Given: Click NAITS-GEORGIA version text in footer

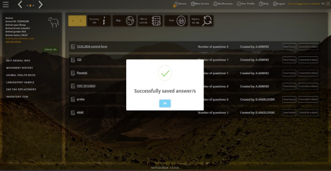Looking at the screenshot, I should 165,168.
